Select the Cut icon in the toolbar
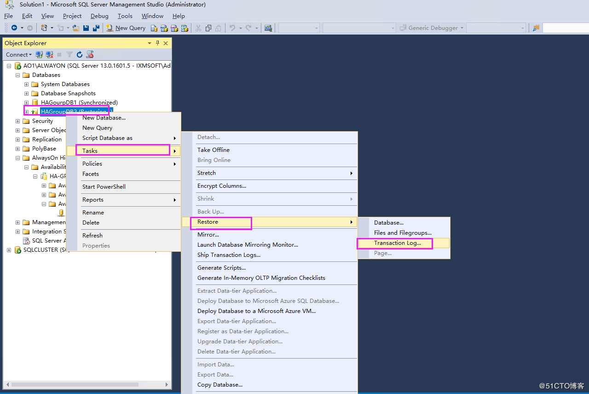 tap(198, 28)
